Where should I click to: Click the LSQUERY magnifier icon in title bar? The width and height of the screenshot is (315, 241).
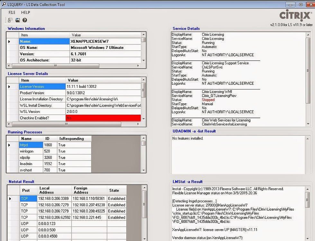click(4, 4)
